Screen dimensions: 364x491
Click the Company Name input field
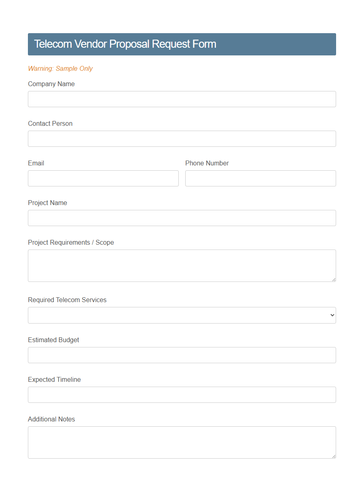[182, 99]
